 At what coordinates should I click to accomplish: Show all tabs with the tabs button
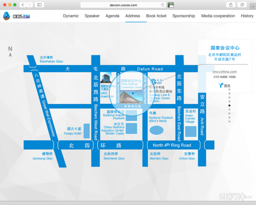242,5
